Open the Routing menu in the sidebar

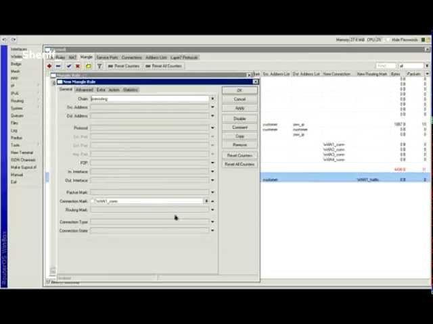tap(17, 101)
